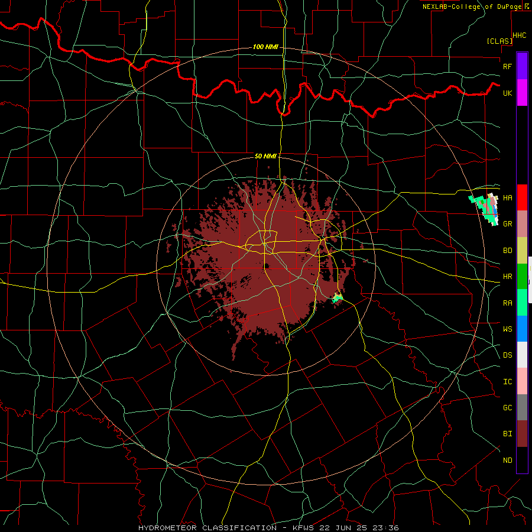Click the DS legend label
Viewport: 532px width, 532px height.
point(507,355)
